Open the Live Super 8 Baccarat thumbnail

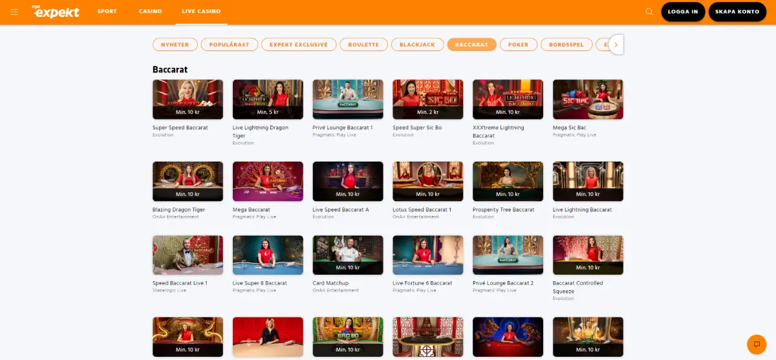point(268,255)
